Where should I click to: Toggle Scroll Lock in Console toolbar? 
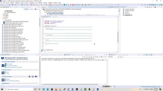[91, 57]
